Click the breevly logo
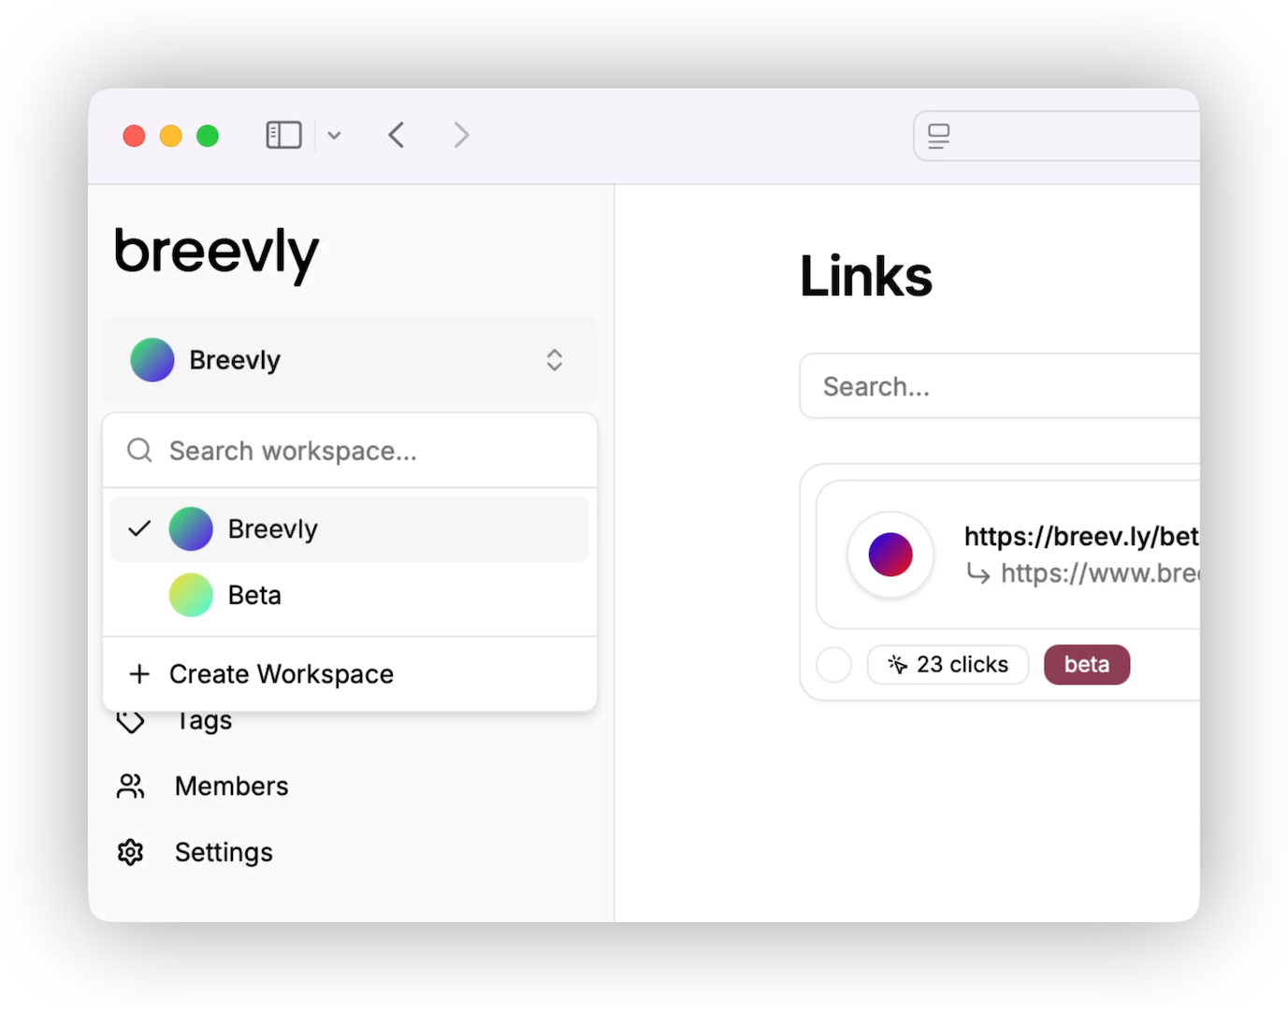The height and width of the screenshot is (1010, 1288). coord(216,252)
